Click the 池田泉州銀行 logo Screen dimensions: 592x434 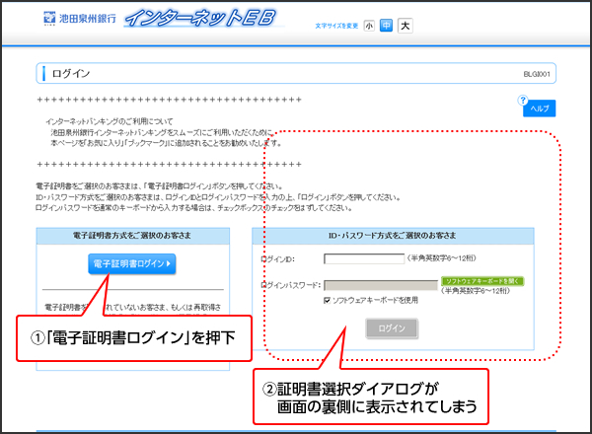click(80, 18)
